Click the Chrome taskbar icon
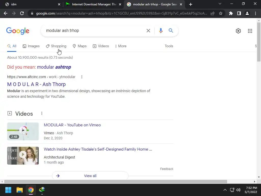Image resolution: width=261 pixels, height=196 pixels. [31, 190]
